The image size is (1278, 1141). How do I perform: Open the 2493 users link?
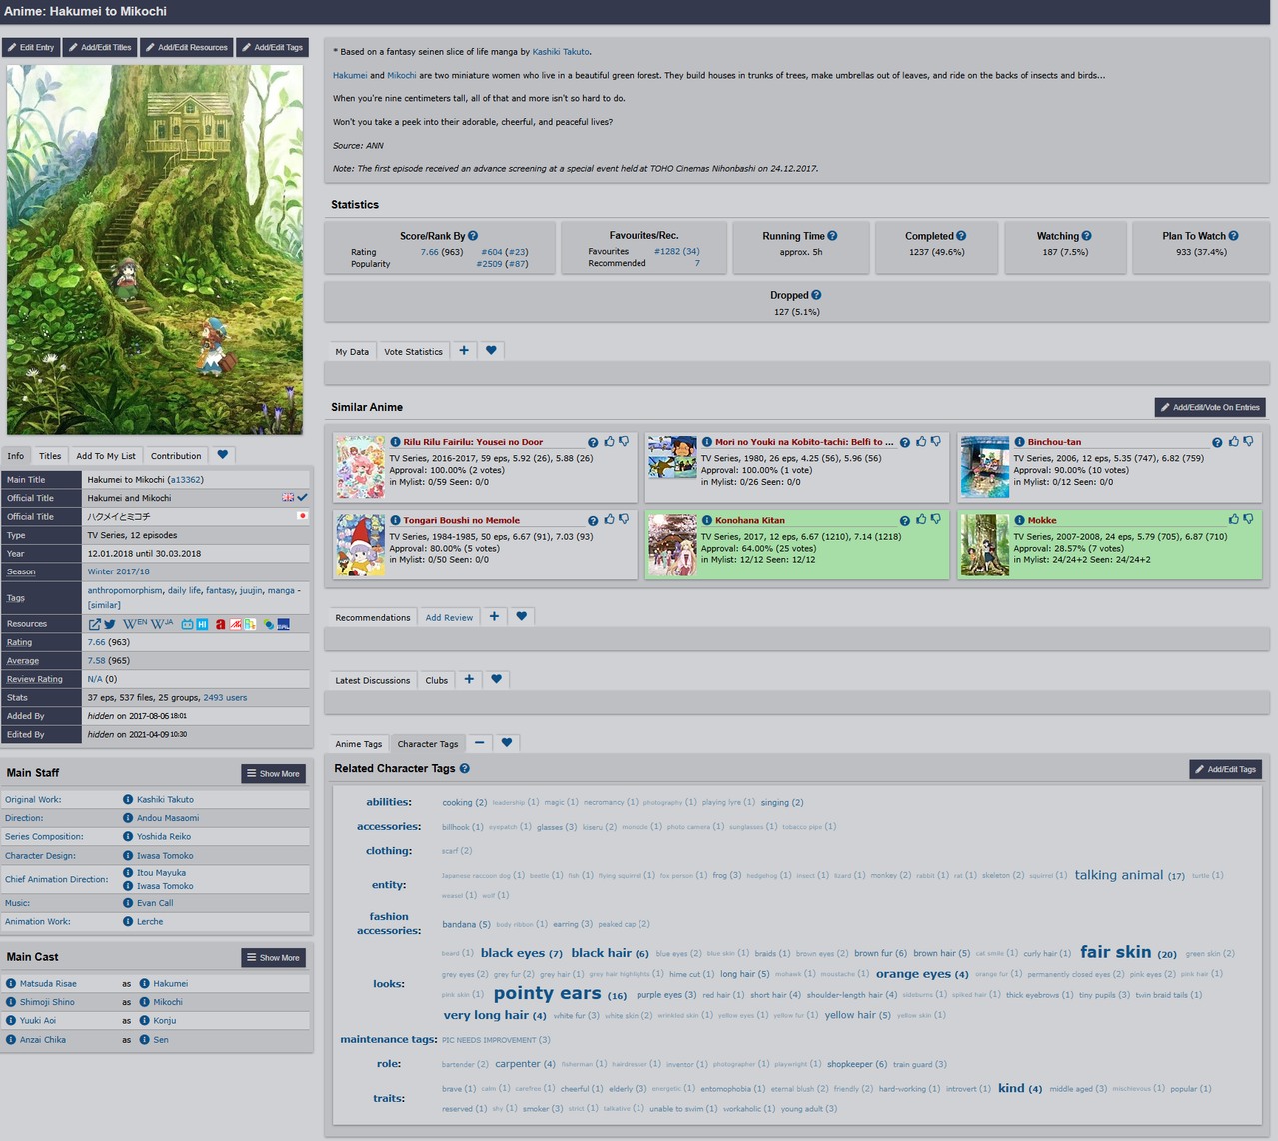pos(225,697)
